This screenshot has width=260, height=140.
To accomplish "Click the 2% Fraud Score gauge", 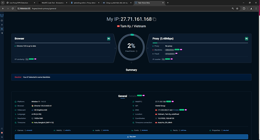I will click(x=132, y=47).
